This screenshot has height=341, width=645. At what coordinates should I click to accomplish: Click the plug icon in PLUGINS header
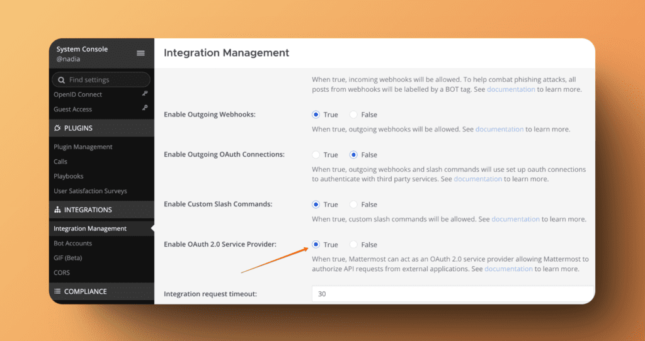point(58,128)
